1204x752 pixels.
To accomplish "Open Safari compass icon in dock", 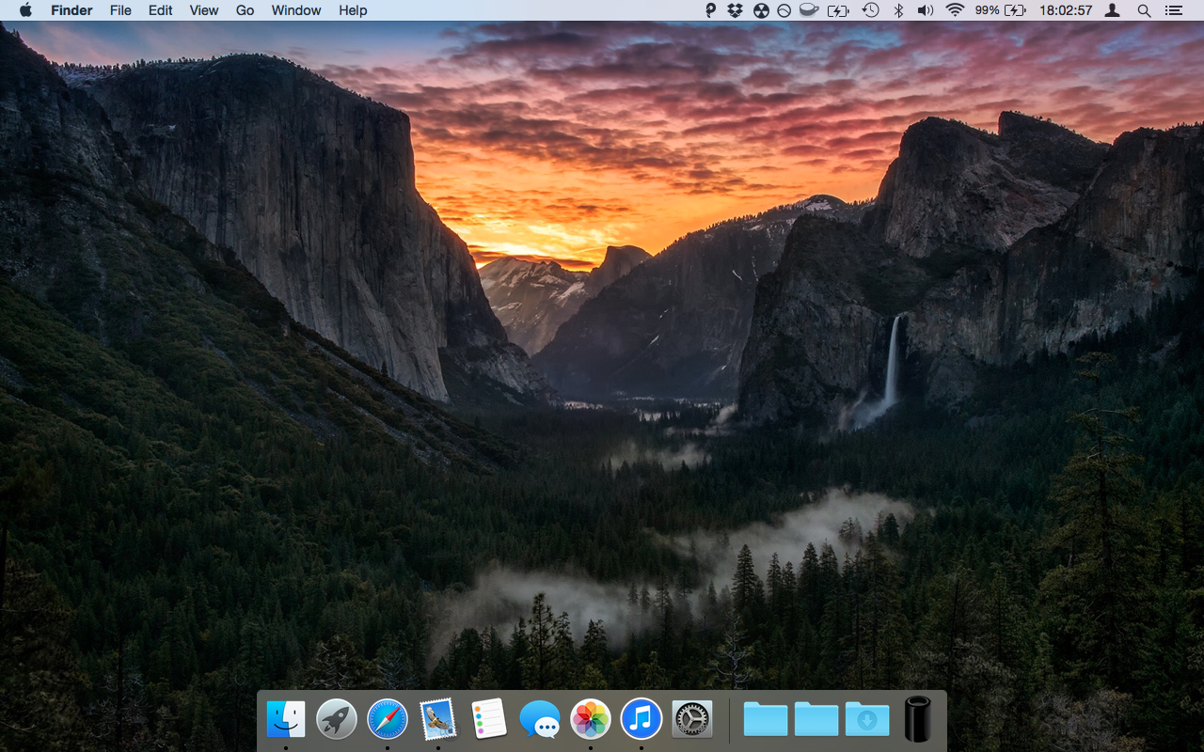I will coord(388,719).
